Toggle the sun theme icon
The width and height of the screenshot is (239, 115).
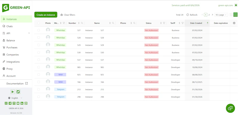(x=236, y=5)
